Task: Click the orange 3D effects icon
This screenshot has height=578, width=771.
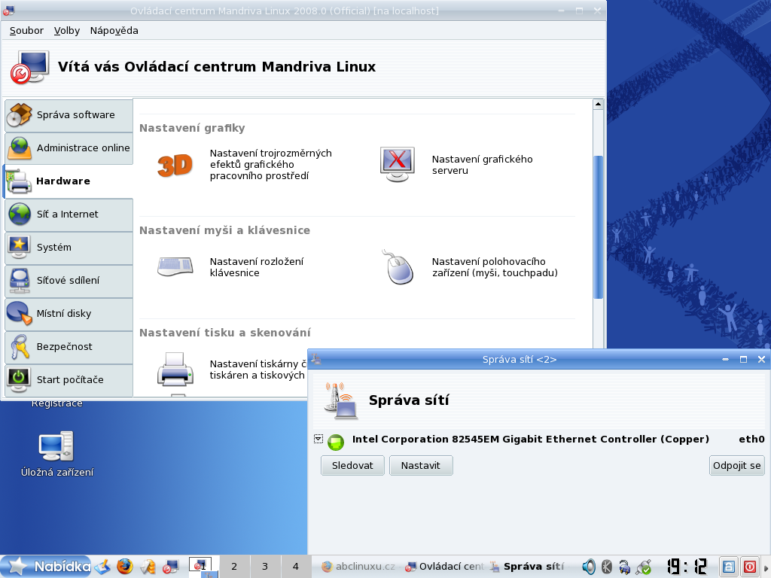Action: pyautogui.click(x=175, y=165)
